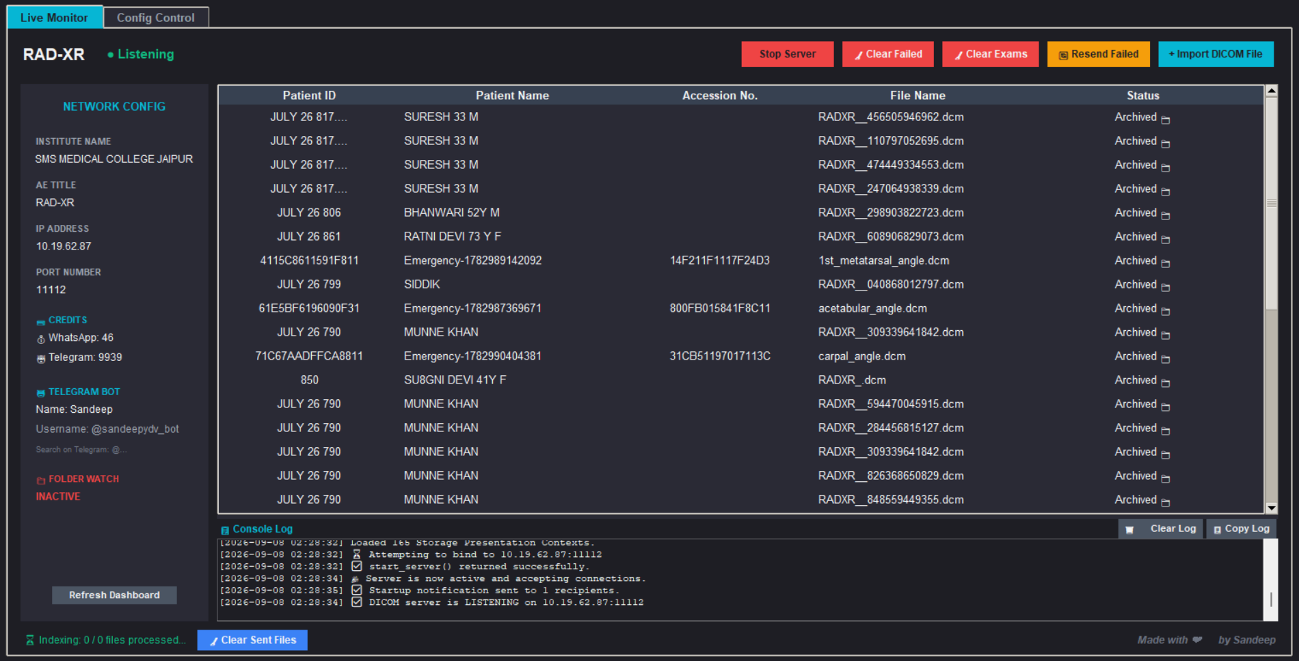Click the NETWORK CONFIG heading

point(114,107)
